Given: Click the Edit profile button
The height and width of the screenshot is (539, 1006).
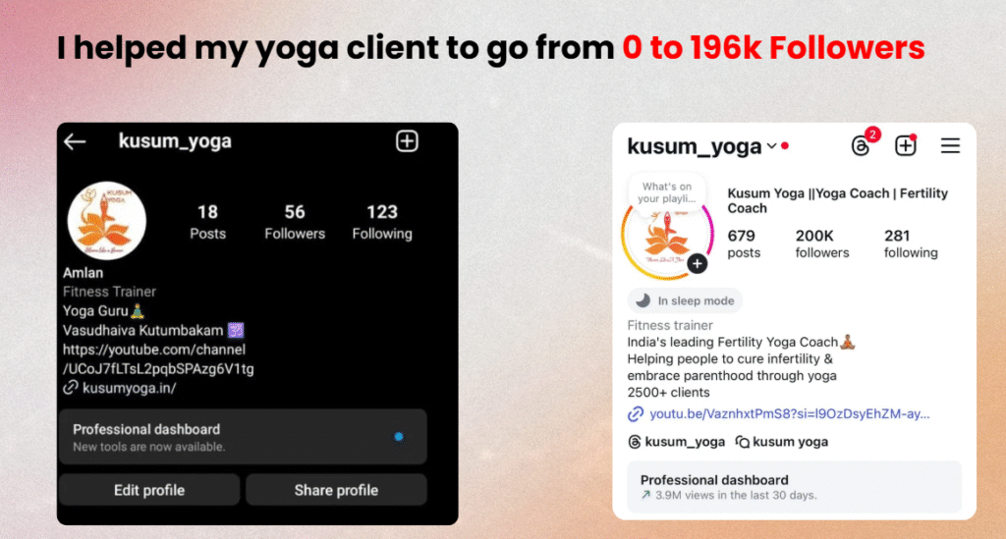Looking at the screenshot, I should [x=149, y=490].
